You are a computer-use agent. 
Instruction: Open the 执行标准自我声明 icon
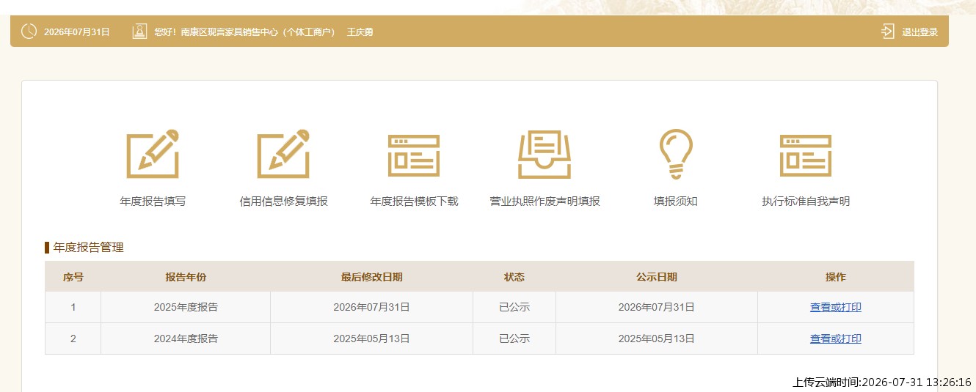click(806, 155)
